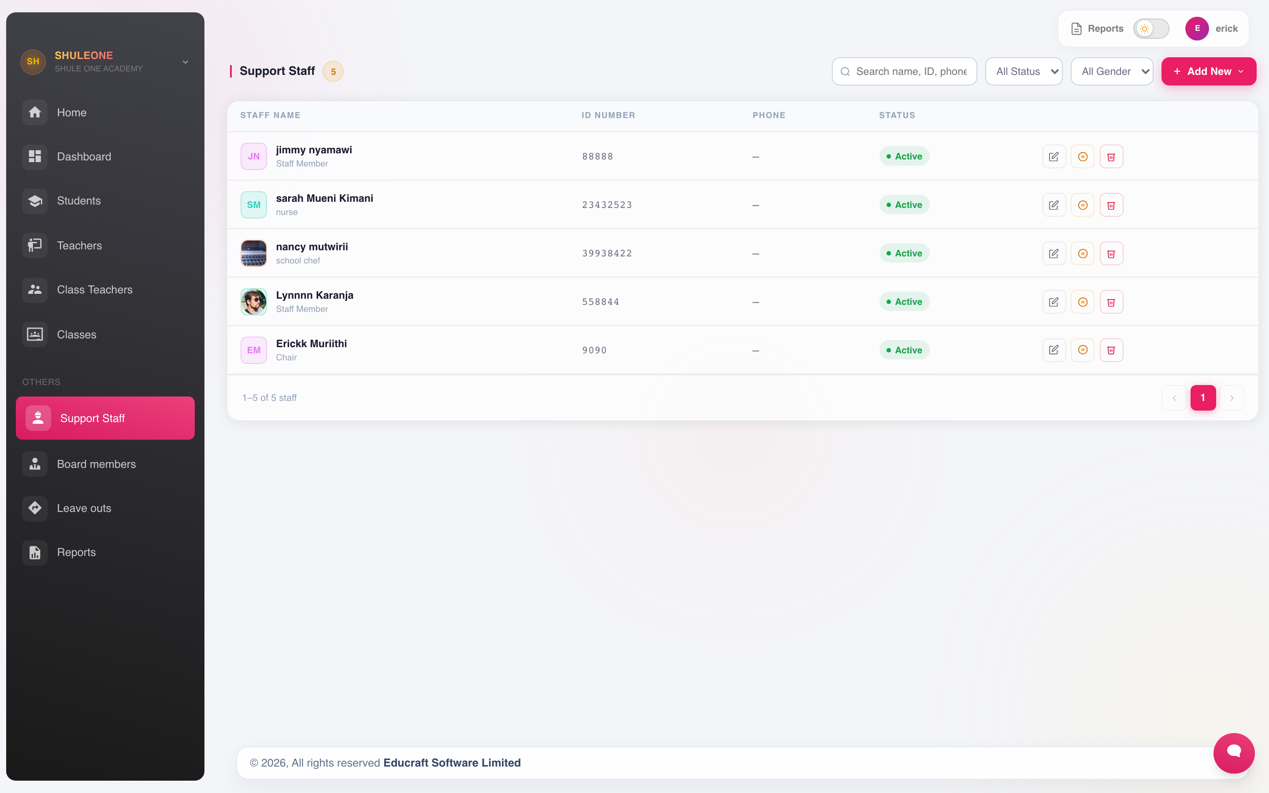
Task: Edit Erickk Muriithi's record
Action: [x=1054, y=350]
